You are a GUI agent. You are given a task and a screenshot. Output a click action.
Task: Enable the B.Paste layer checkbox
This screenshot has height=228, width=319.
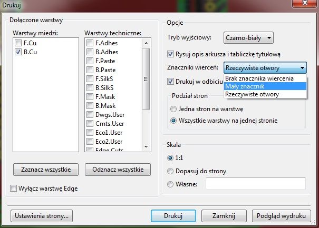pyautogui.click(x=90, y=70)
